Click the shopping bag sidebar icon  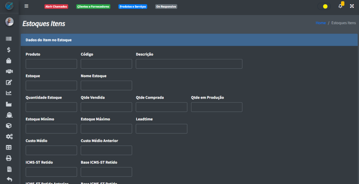(9, 61)
